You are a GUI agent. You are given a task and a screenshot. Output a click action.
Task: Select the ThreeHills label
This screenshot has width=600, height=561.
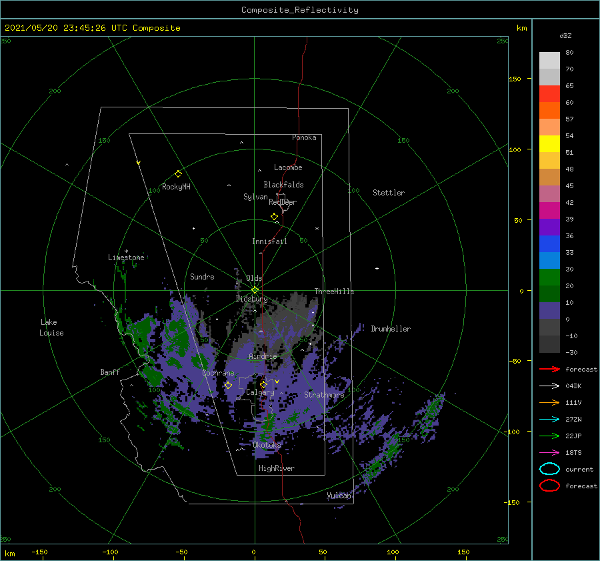click(x=334, y=292)
